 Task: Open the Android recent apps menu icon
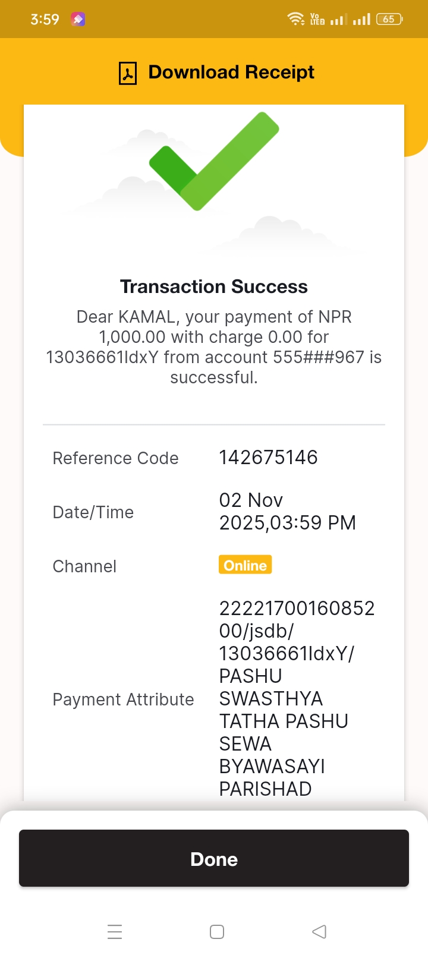coord(115,931)
